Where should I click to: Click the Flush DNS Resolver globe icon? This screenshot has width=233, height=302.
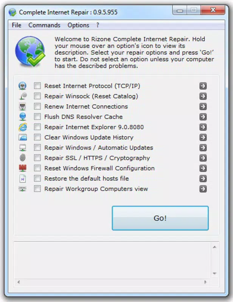click(23, 117)
